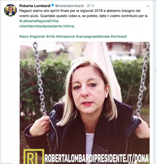The height and width of the screenshot is (164, 157).
Task: Open the #lazio hashtag
Action: 24,36
